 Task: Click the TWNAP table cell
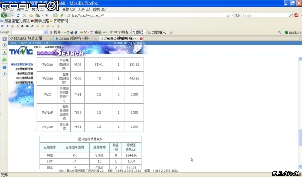coord(47,112)
